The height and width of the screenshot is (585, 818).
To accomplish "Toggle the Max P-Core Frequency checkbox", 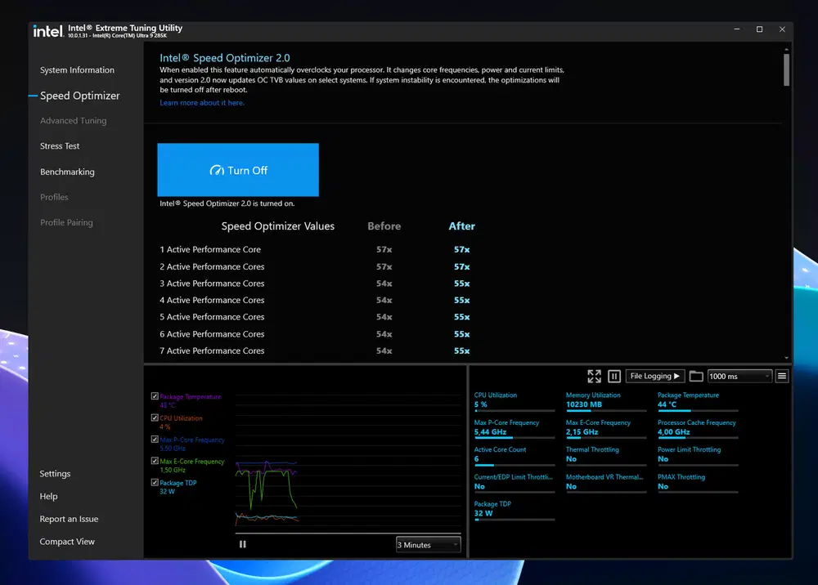I will click(155, 439).
